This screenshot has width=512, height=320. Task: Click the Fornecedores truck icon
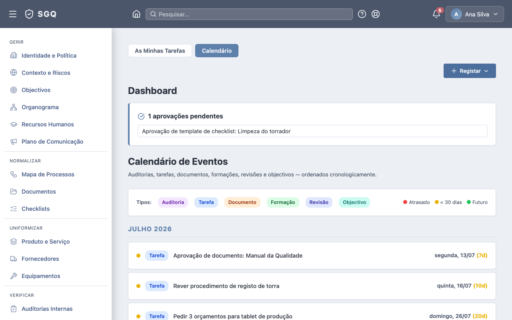(14, 259)
